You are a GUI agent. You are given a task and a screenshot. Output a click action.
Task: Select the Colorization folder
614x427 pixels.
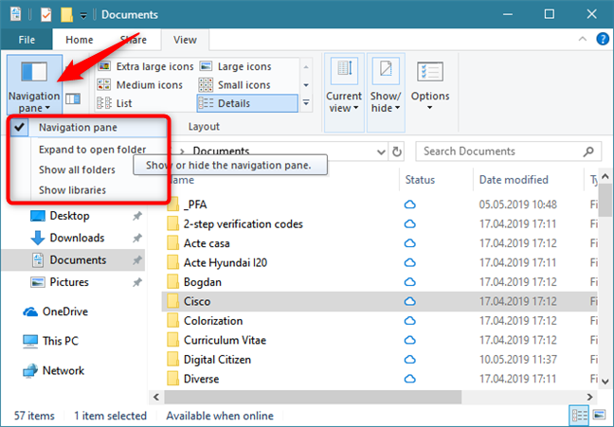coord(213,321)
